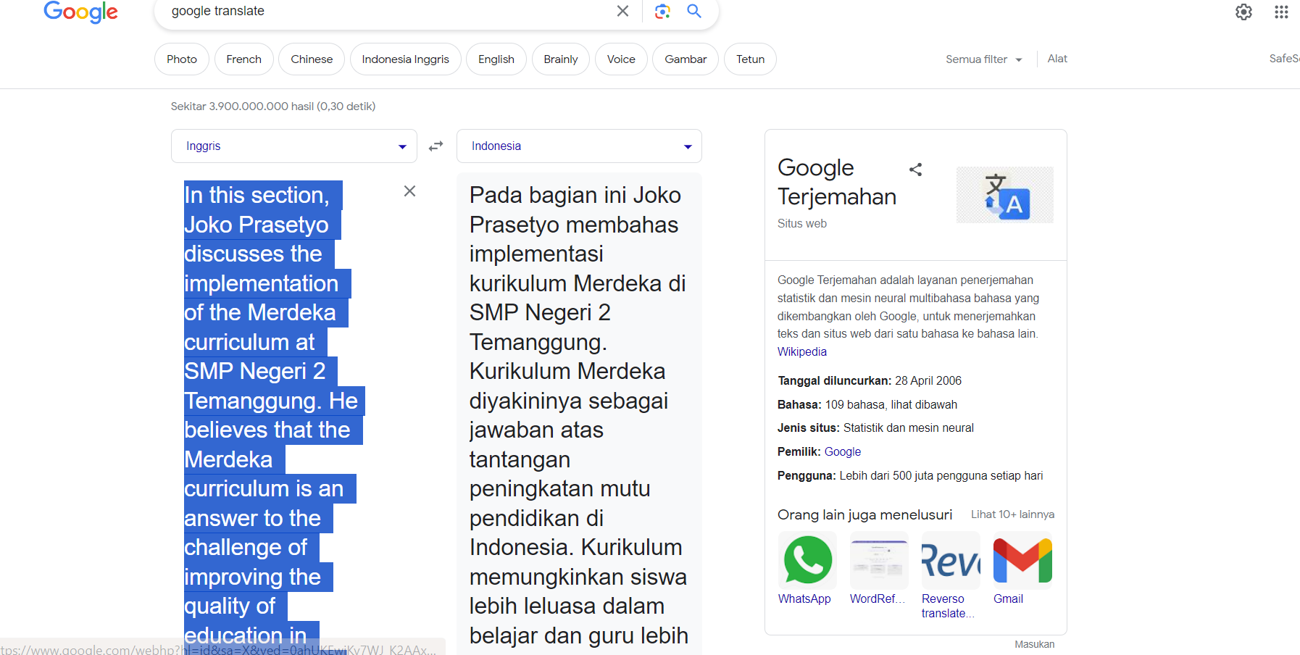Screen dimensions: 1300x655
Task: Open the WordReference suggestion thumbnail
Action: (879, 560)
